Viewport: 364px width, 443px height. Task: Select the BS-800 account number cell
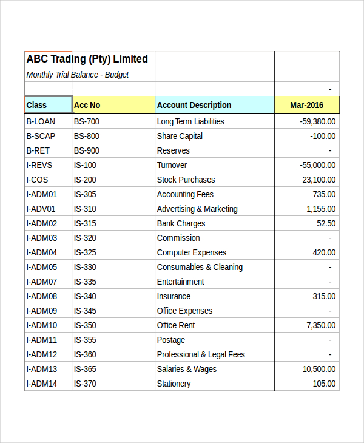(87, 136)
